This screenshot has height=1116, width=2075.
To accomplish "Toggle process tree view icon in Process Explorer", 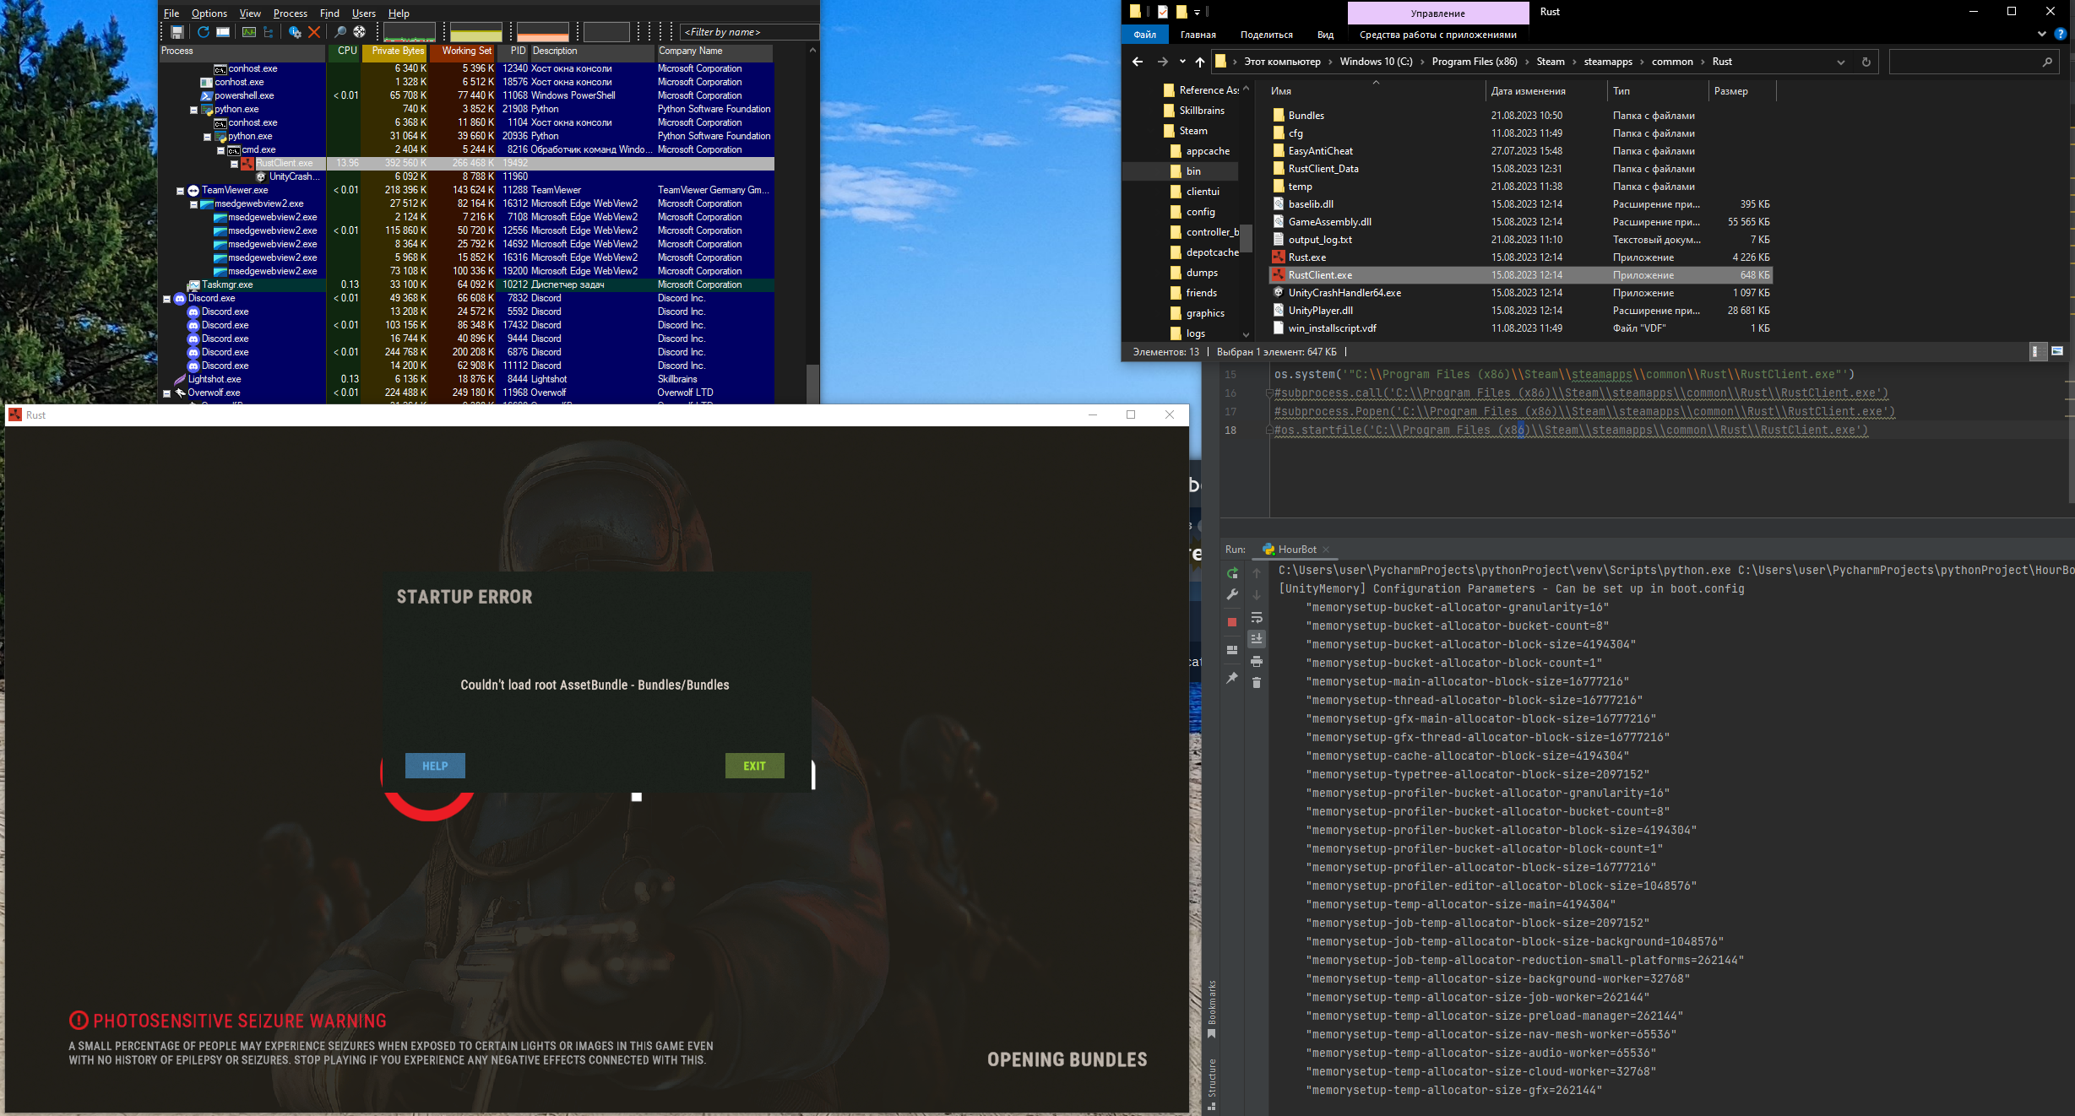I will coord(269,32).
